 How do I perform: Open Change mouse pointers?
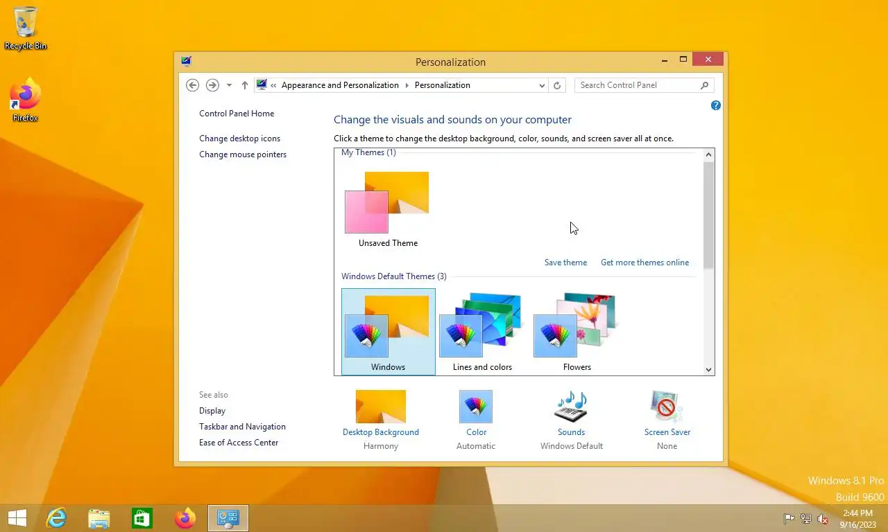pyautogui.click(x=243, y=154)
